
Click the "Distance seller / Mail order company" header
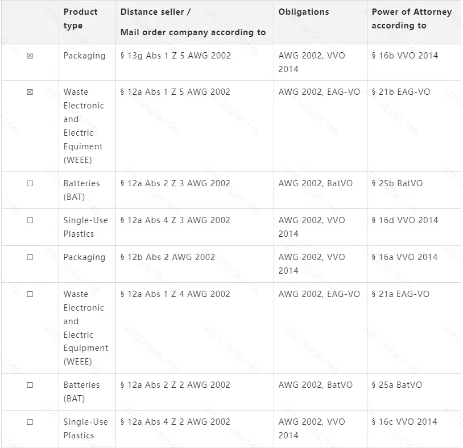(193, 22)
